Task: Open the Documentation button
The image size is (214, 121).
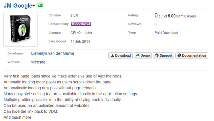Action: [192, 55]
